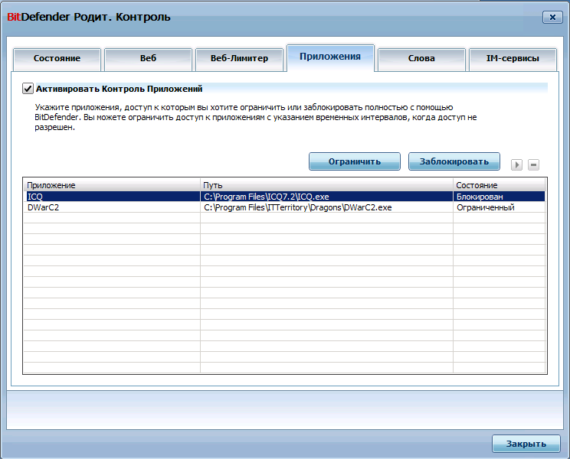570x459 pixels.
Task: Click the Ограничить button
Action: click(x=355, y=161)
